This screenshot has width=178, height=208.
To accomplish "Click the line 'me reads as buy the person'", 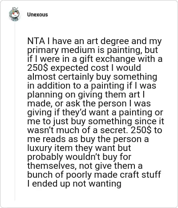I will click(x=88, y=139).
